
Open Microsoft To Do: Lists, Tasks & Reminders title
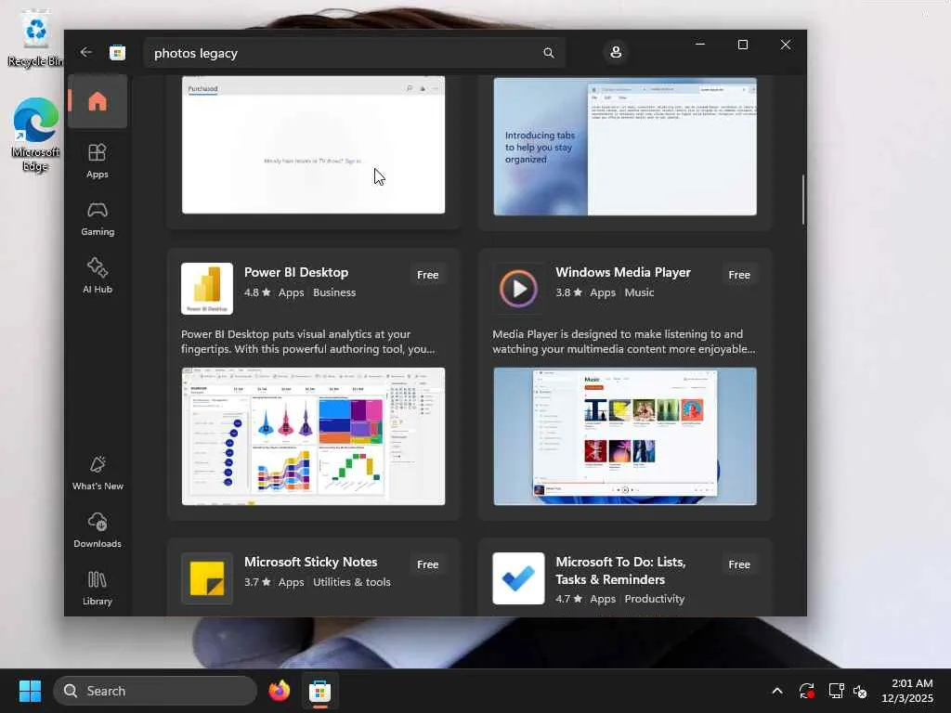[x=620, y=571]
